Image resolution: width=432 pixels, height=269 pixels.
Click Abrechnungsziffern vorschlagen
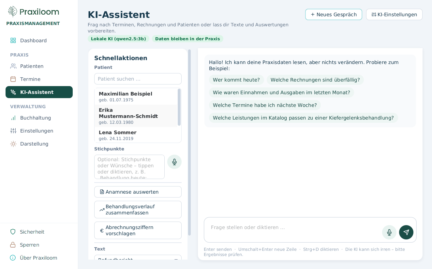pyautogui.click(x=138, y=230)
